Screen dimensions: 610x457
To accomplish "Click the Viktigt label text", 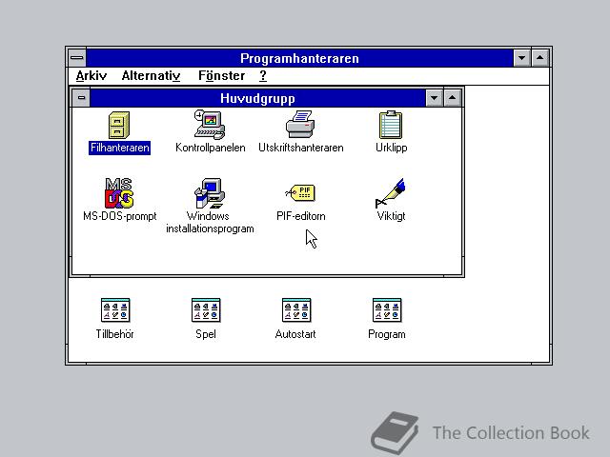I will click(x=391, y=216).
